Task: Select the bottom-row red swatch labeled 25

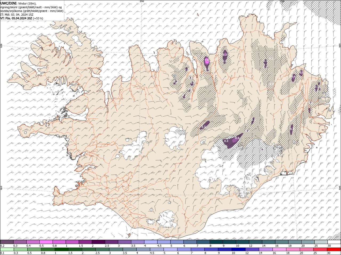Action: (320, 249)
